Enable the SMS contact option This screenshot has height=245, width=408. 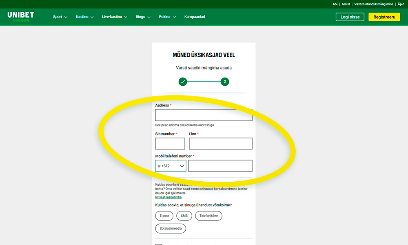(184, 216)
